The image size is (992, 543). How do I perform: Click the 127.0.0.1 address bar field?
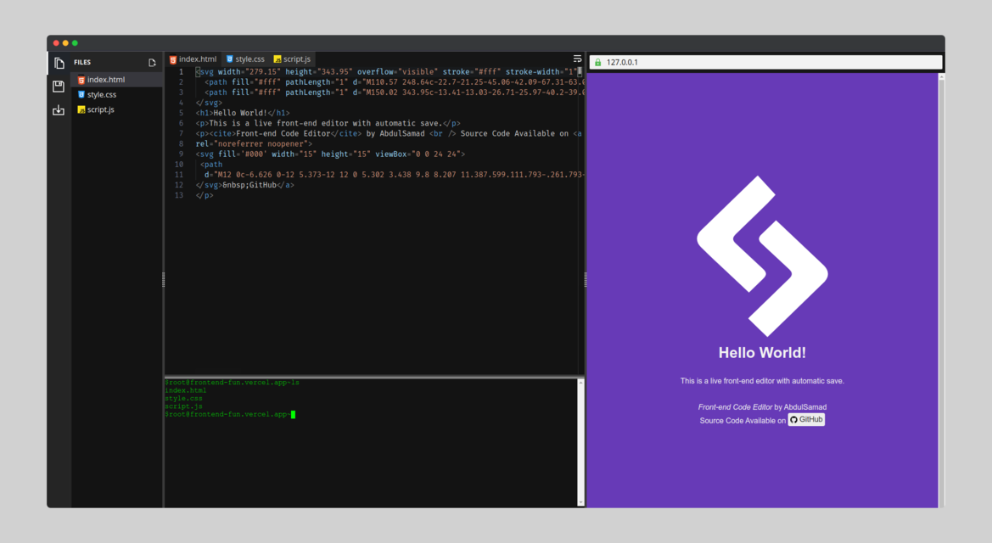point(765,62)
